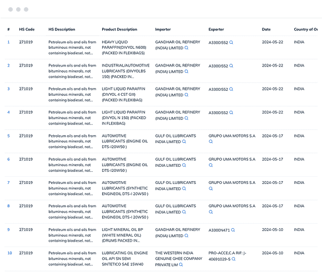Viewport: 322px width, 277px height.
Task: Click HS code 271019 in row 1
Action: (x=26, y=42)
